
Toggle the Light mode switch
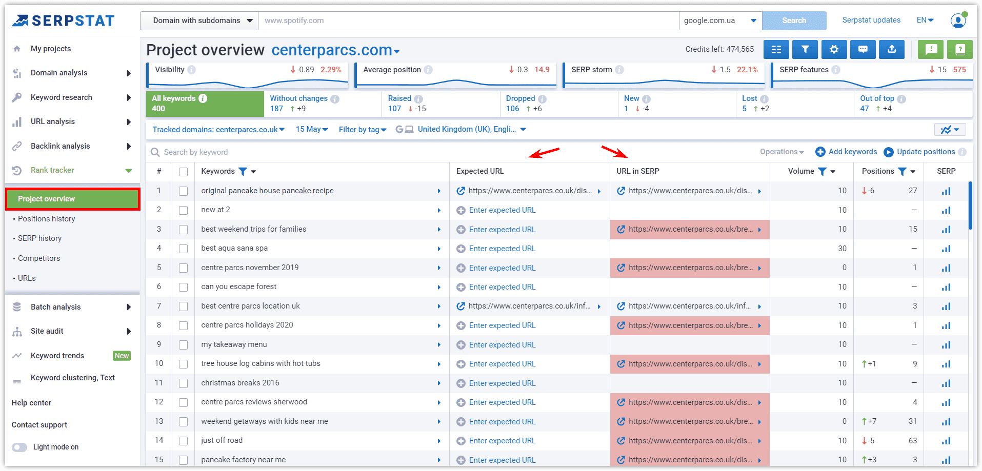coord(19,447)
